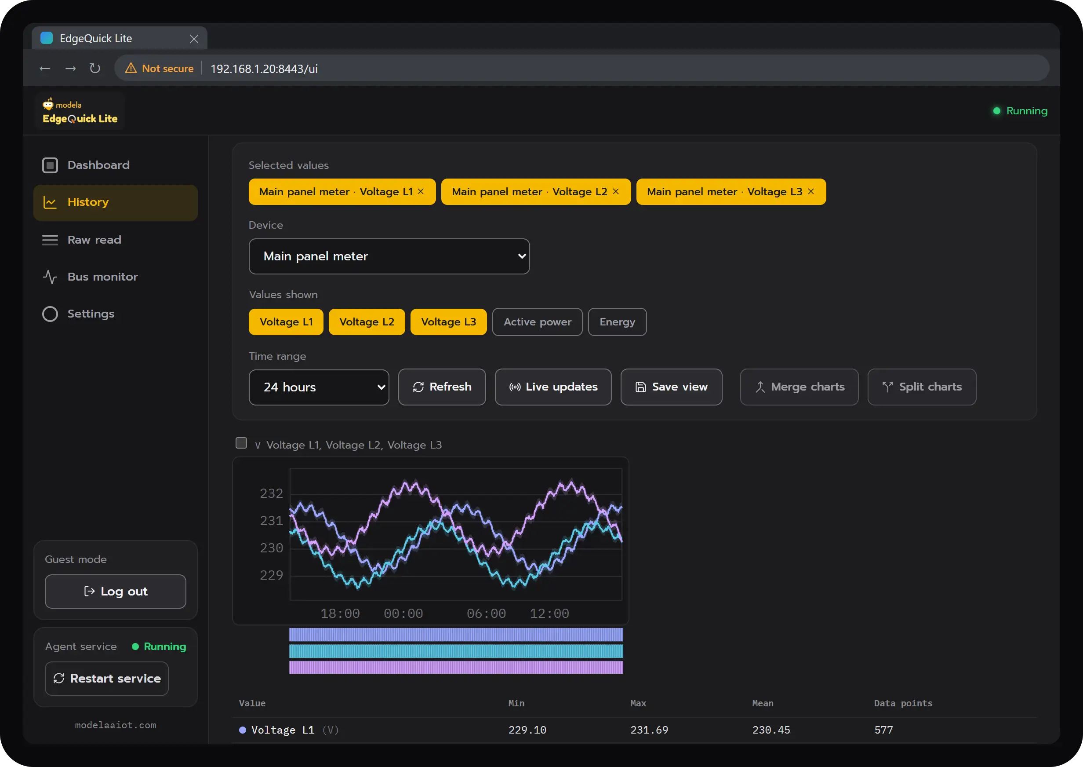This screenshot has height=767, width=1083.
Task: Toggle the Voltage L3 value chip
Action: click(448, 322)
